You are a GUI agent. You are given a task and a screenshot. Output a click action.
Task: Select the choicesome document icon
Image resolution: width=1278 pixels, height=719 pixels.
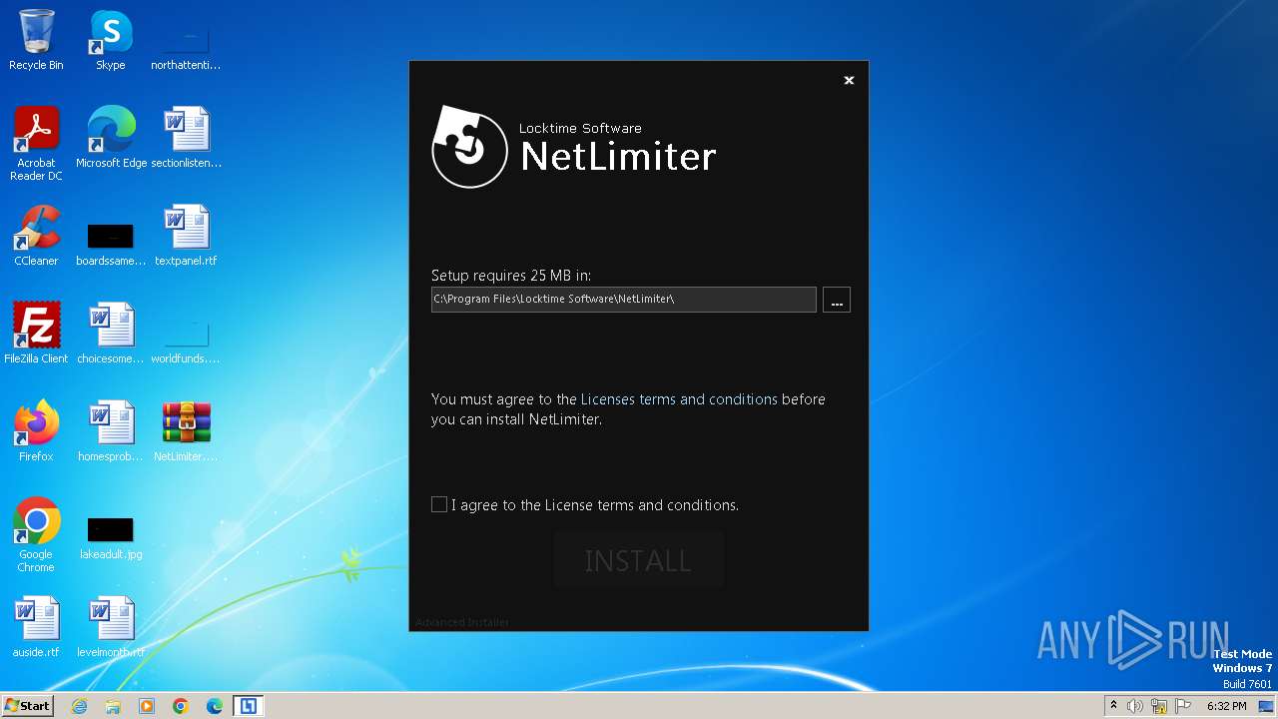click(x=111, y=334)
